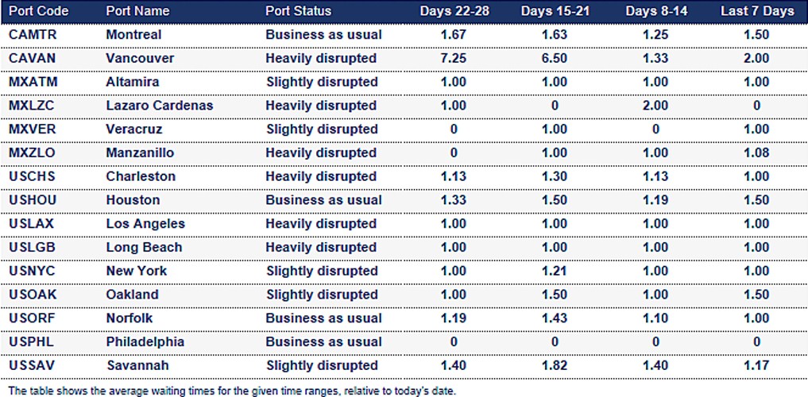808x397 pixels.
Task: Click Houston's Business as usual status
Action: tap(323, 200)
